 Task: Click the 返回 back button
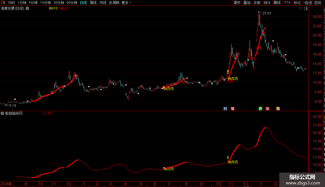pyautogui.click(x=318, y=3)
